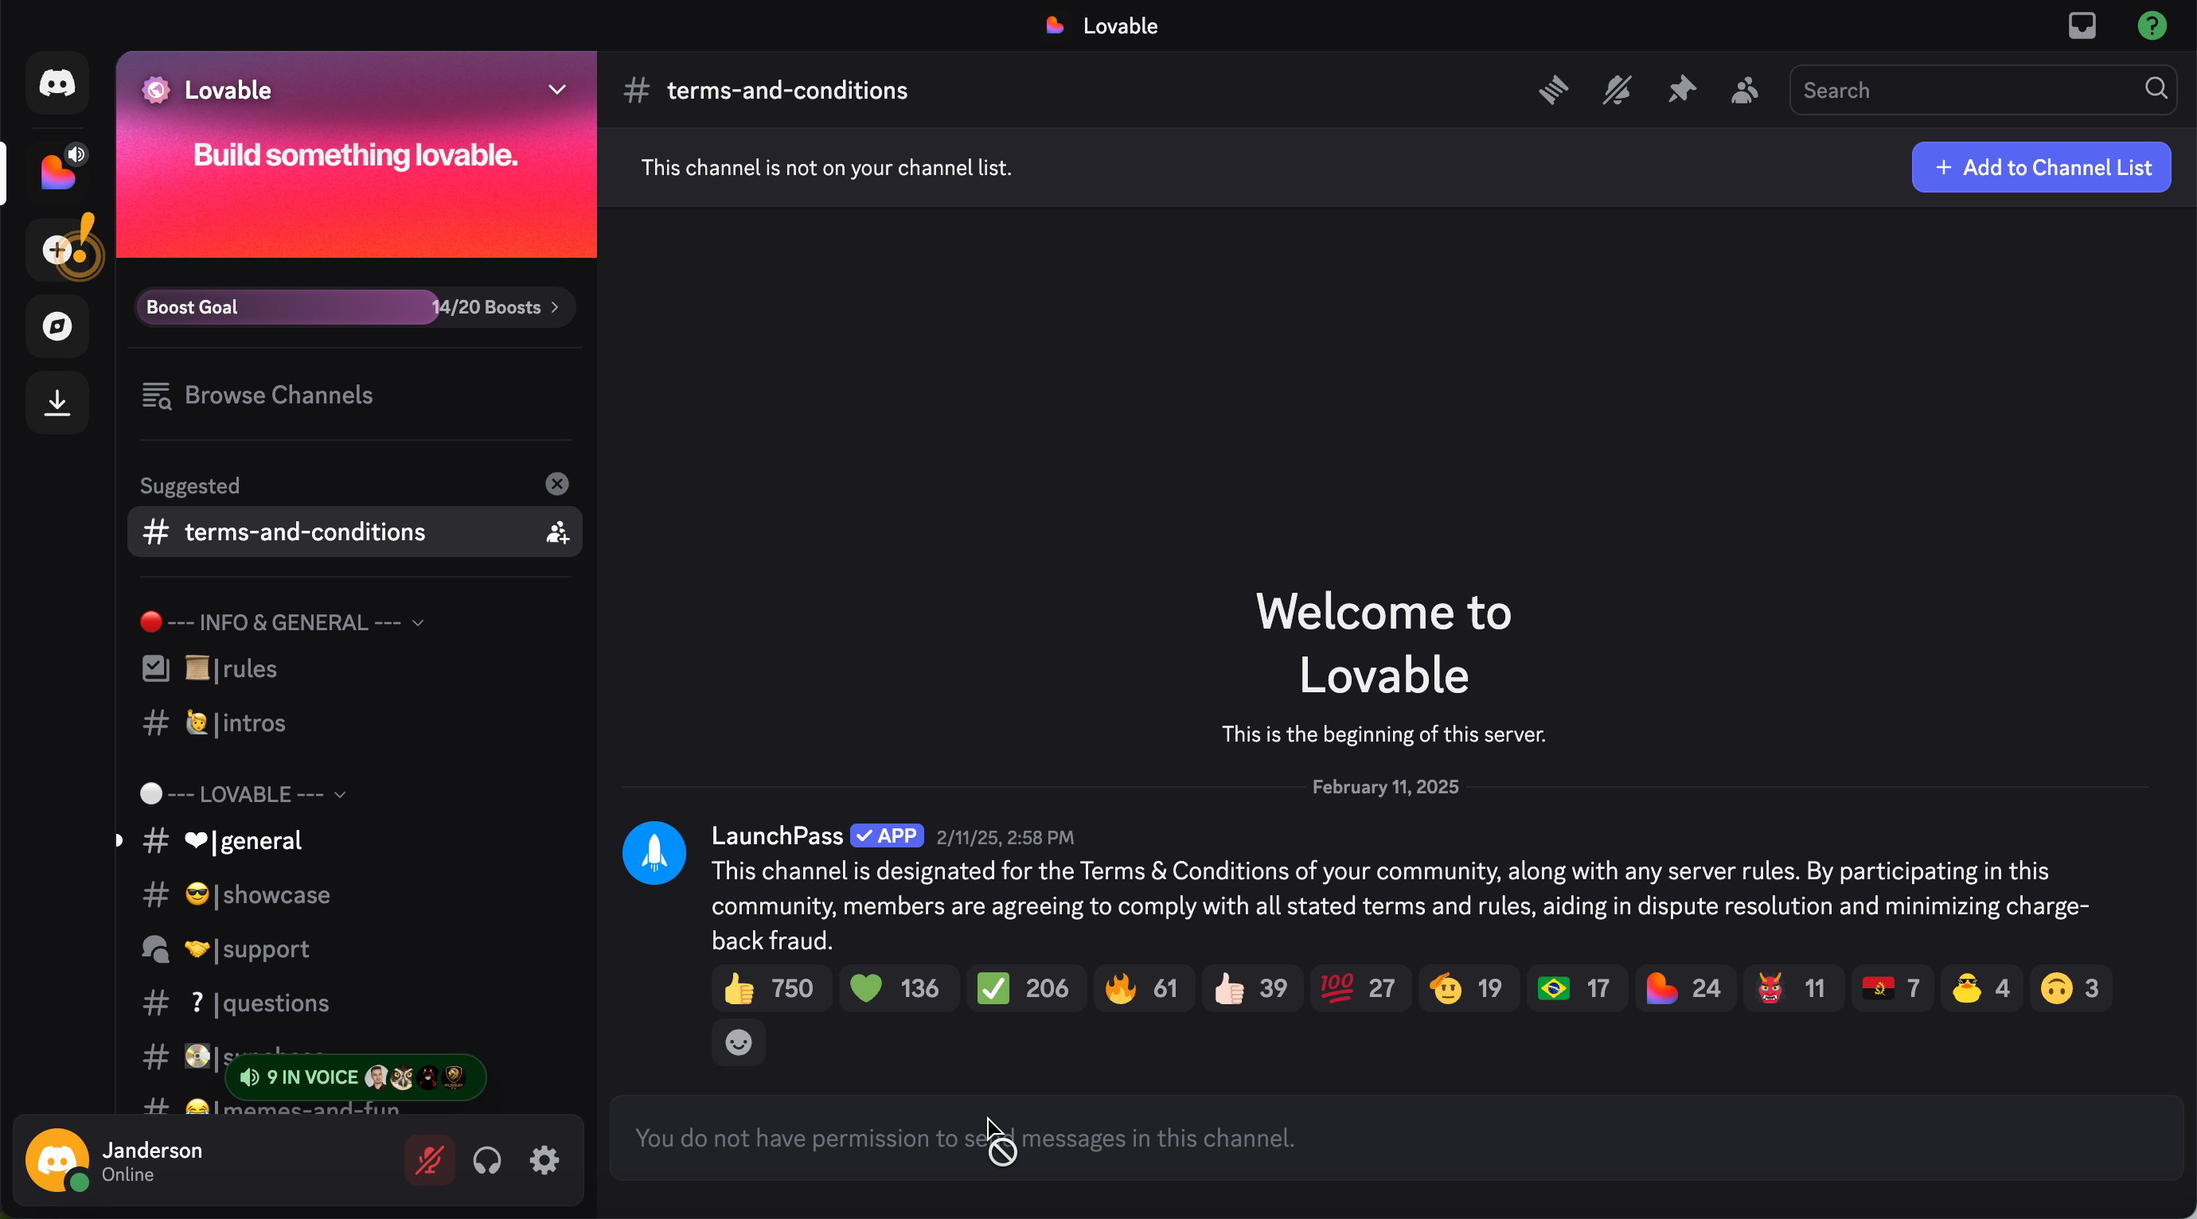
Task: Toggle microphone mute button
Action: point(429,1159)
